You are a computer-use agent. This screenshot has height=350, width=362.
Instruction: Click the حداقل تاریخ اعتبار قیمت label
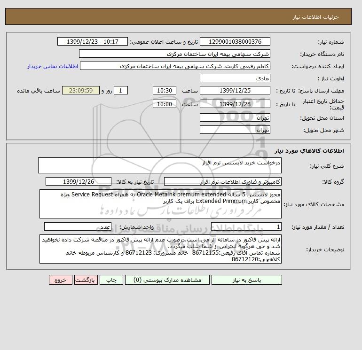pos(323,104)
